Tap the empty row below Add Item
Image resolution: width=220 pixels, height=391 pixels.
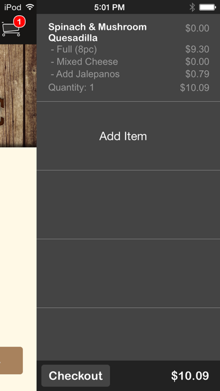[x=129, y=204]
